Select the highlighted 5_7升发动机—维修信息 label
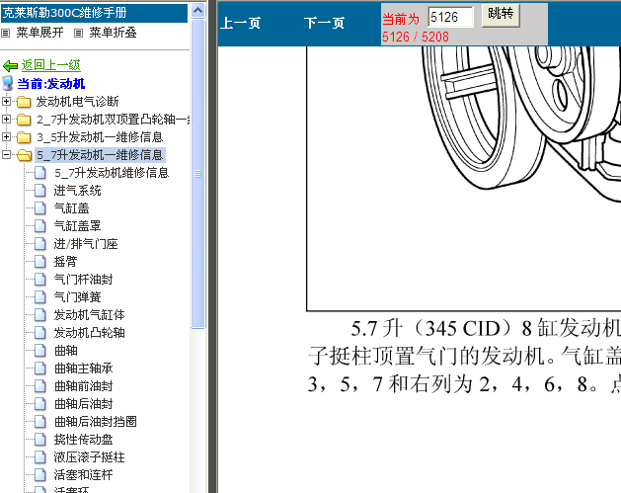The height and width of the screenshot is (493, 621). pyautogui.click(x=100, y=155)
